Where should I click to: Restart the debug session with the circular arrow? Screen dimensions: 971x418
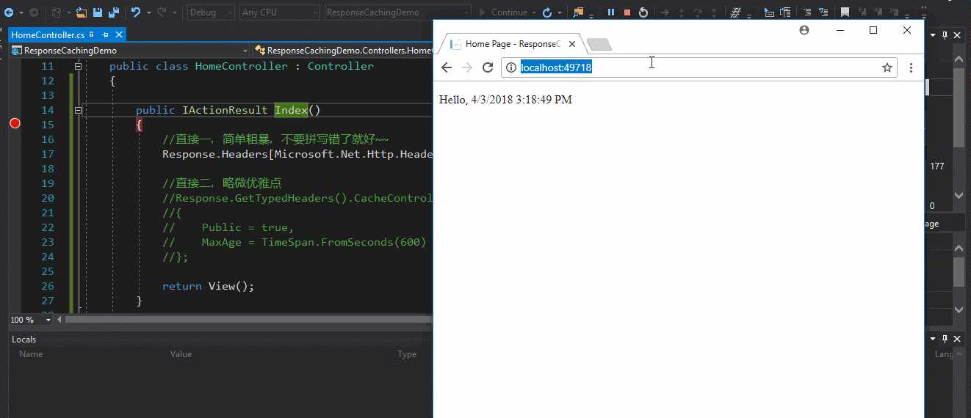643,12
